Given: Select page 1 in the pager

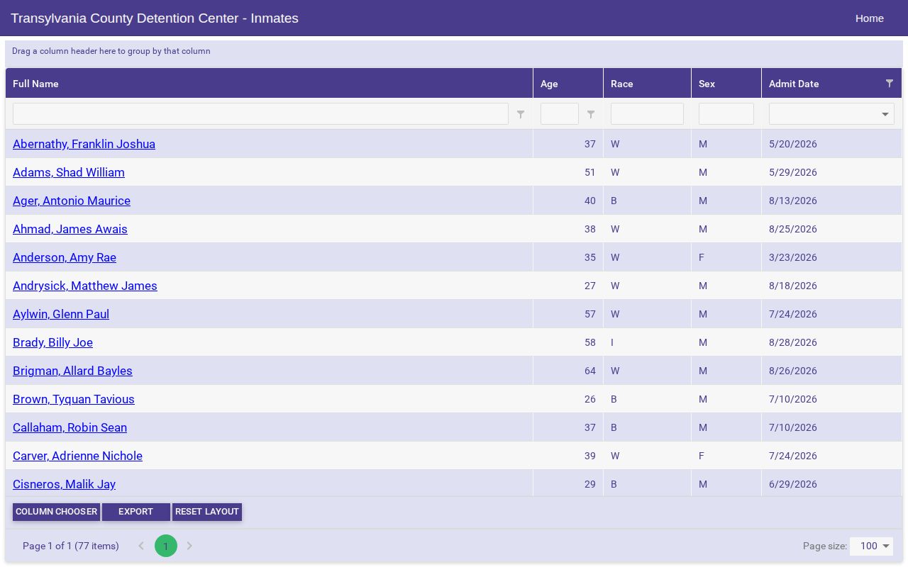Looking at the screenshot, I should [166, 546].
